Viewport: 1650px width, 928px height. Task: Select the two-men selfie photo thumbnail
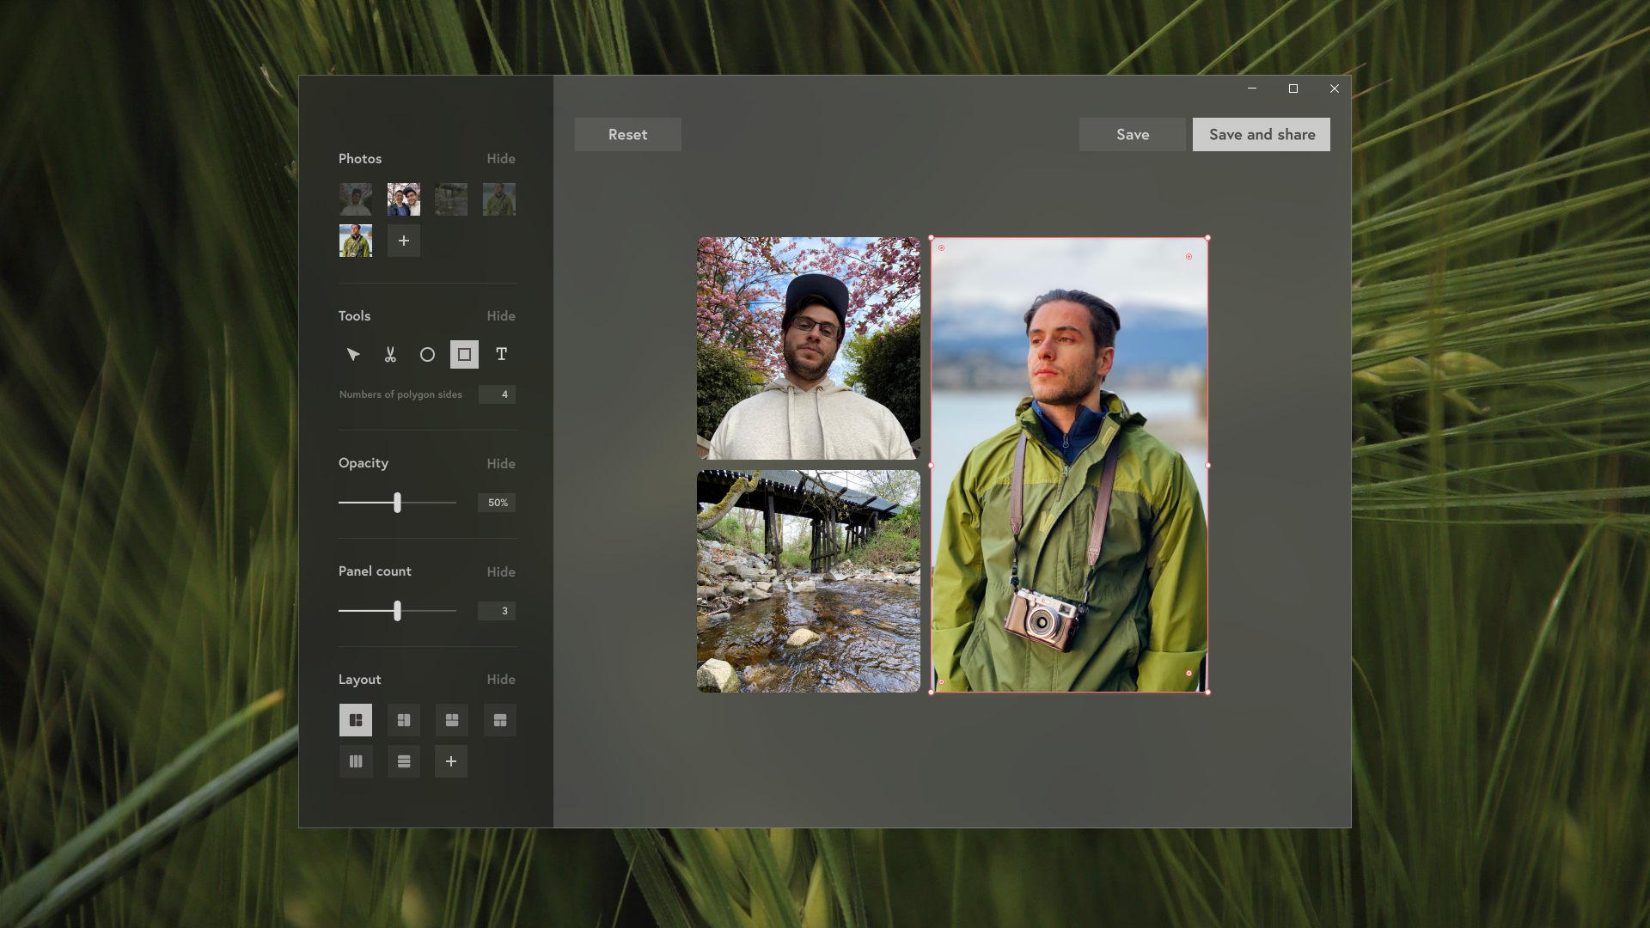pyautogui.click(x=404, y=199)
